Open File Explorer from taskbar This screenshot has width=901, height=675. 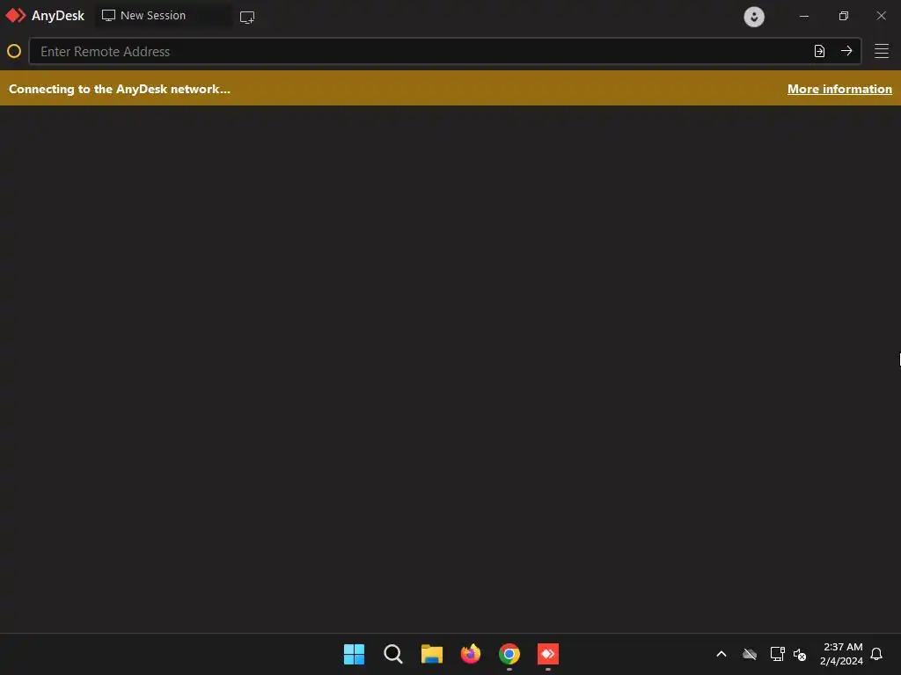pos(431,654)
